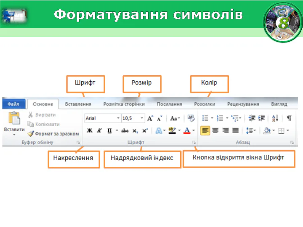Open the Розмітка сторінки tab
Viewport: 303px width, 227px height.
tap(124, 104)
